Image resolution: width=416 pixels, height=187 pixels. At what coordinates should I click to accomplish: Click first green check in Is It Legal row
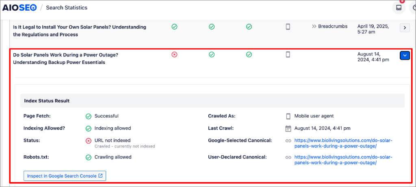174,26
